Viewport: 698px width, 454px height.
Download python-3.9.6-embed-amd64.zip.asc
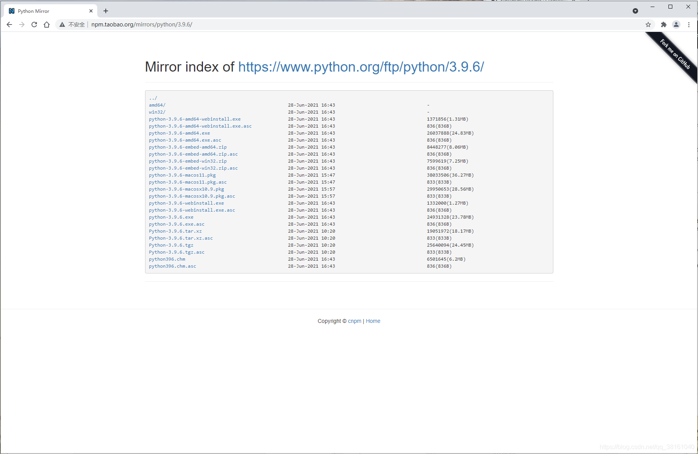pyautogui.click(x=193, y=154)
